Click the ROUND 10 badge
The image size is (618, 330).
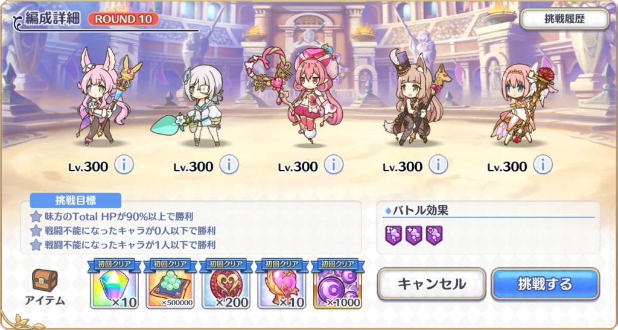[x=123, y=19]
